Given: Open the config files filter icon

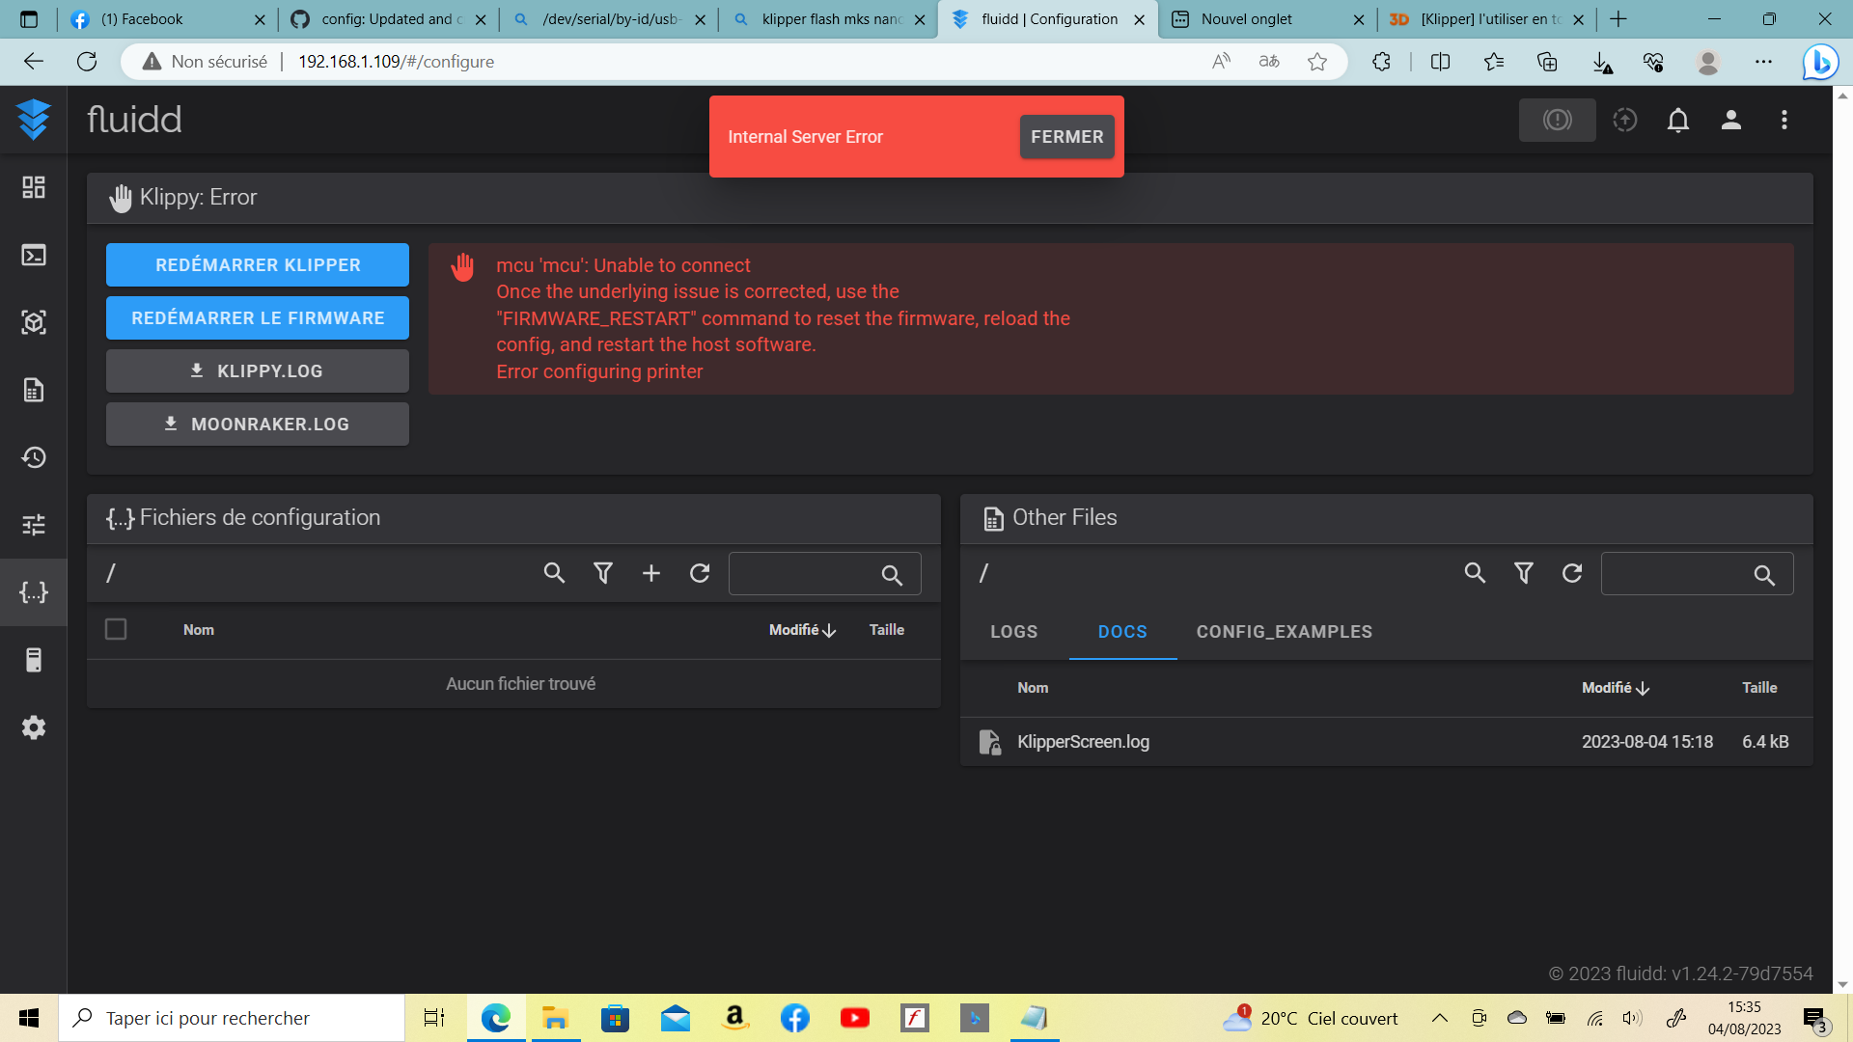Looking at the screenshot, I should (x=603, y=573).
